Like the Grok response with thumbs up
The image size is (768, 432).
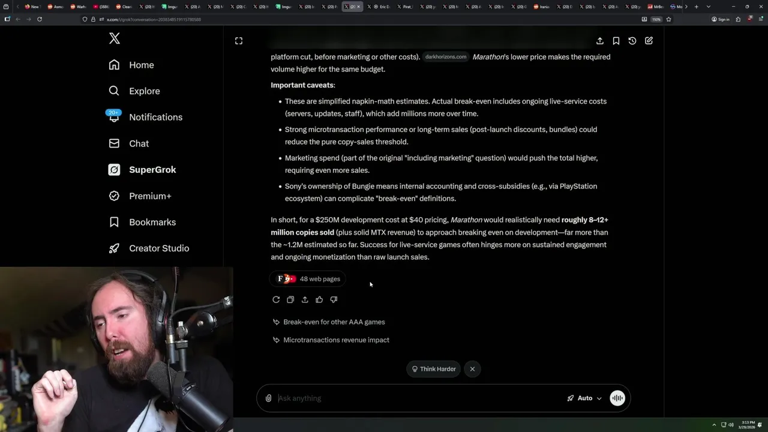pos(319,299)
